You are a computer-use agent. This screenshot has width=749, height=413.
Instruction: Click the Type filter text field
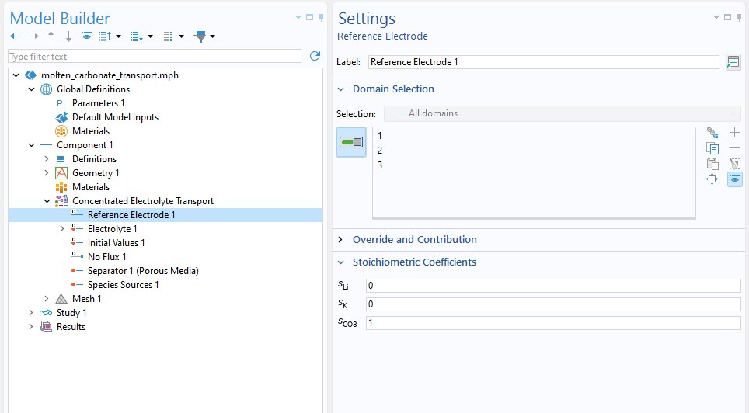tap(155, 57)
